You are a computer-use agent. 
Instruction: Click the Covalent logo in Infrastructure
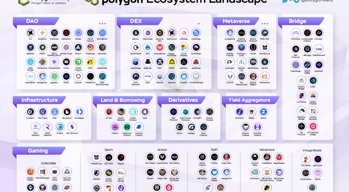click(30, 112)
